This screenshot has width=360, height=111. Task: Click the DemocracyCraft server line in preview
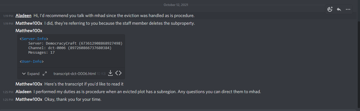[75, 43]
